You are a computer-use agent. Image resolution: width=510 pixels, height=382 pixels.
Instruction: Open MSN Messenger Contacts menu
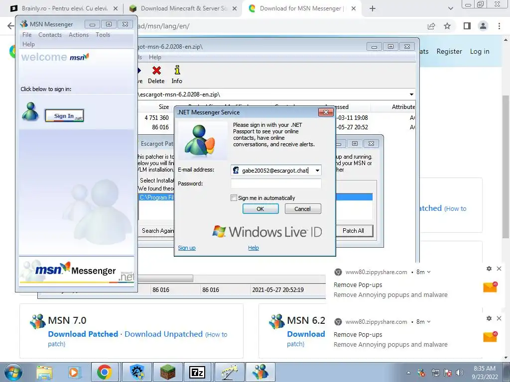(50, 35)
